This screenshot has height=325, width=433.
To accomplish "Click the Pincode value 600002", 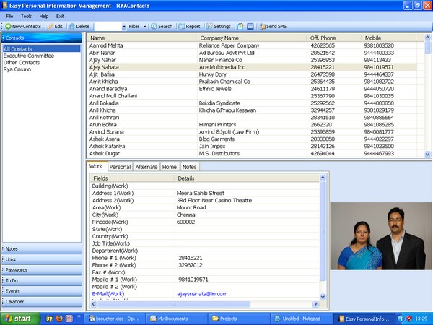I will 186,222.
